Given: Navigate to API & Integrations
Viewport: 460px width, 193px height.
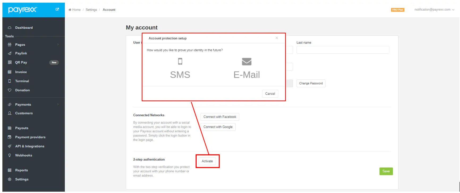Looking at the screenshot, I should [x=30, y=146].
